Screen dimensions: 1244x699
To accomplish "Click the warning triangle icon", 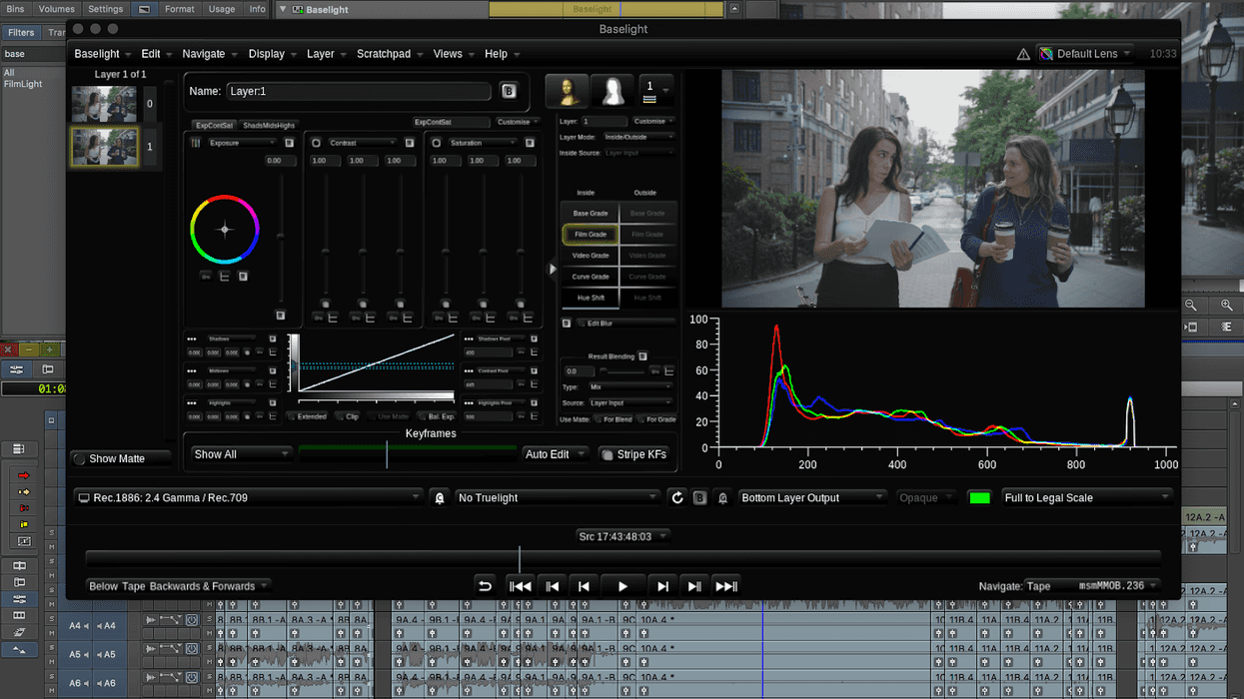I will 1023,54.
